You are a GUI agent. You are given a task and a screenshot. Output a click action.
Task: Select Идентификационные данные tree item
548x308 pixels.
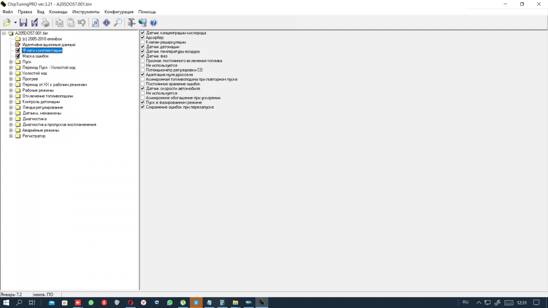(49, 45)
